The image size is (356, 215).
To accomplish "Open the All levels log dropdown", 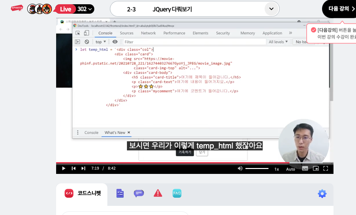I will [278, 42].
